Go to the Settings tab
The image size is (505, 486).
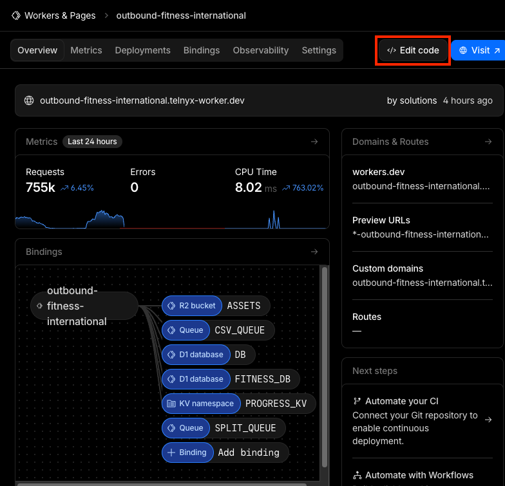click(319, 50)
